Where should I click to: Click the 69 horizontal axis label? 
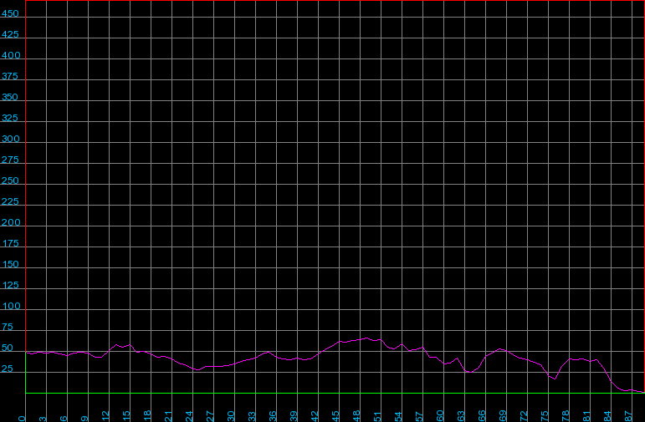[x=503, y=416]
